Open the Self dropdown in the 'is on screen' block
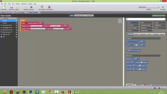This screenshot has width=167, height=94. 130,50
